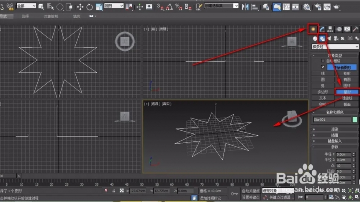Screen dimensions: 360x202
Task: Click Use Pivot Point Center icon
Action: point(129,7)
